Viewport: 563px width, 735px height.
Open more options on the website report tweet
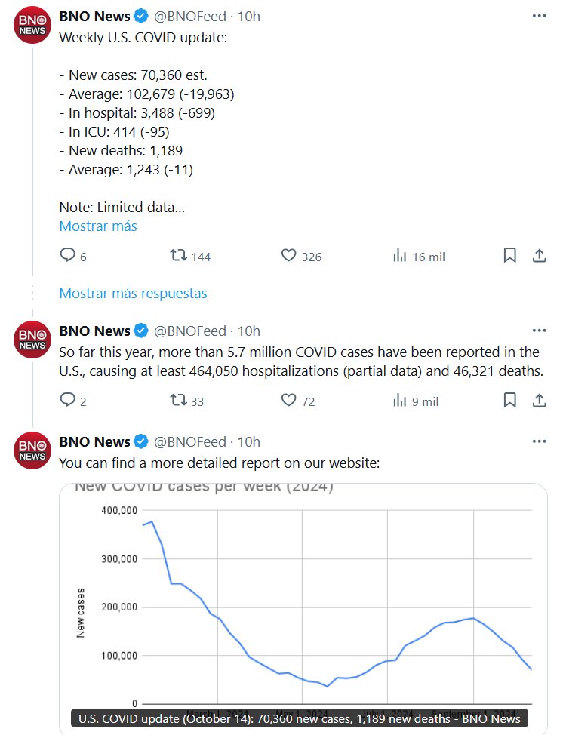click(x=539, y=441)
